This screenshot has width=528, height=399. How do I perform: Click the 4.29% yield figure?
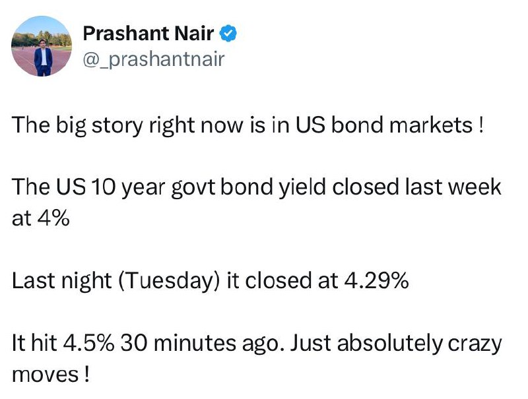[x=376, y=280]
